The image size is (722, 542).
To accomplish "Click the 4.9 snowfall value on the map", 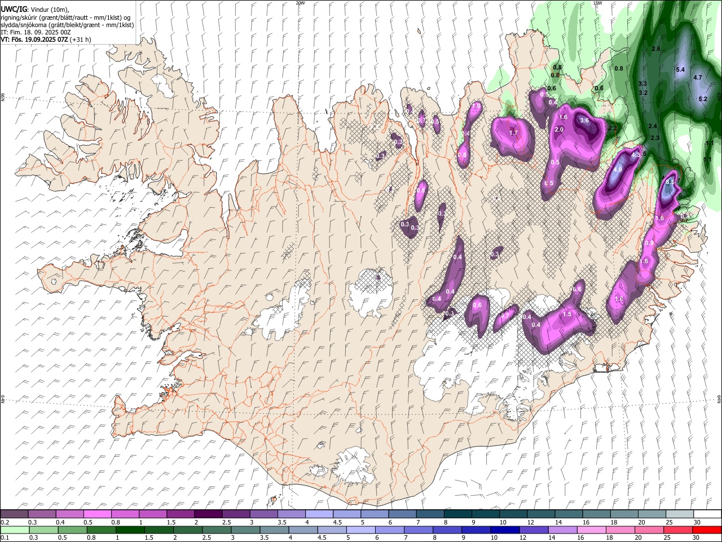I will (x=617, y=169).
